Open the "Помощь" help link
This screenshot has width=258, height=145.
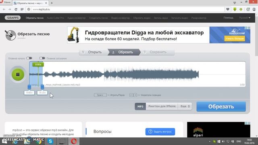[x=229, y=18]
